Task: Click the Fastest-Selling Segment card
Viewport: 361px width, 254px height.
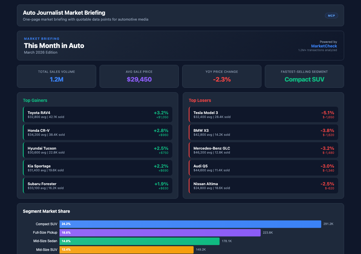Action: tap(304, 76)
